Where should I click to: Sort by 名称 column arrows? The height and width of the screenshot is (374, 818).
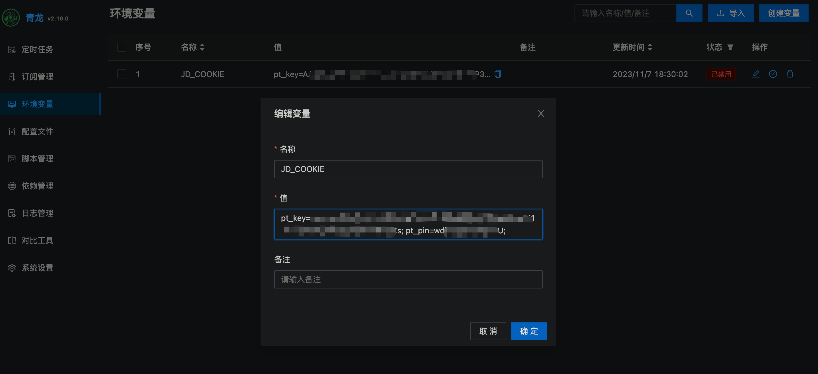coord(202,47)
